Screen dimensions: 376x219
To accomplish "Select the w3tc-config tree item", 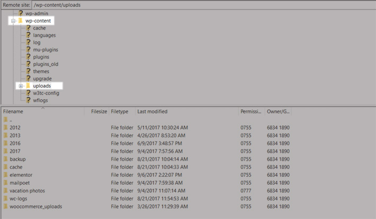I will tap(46, 93).
